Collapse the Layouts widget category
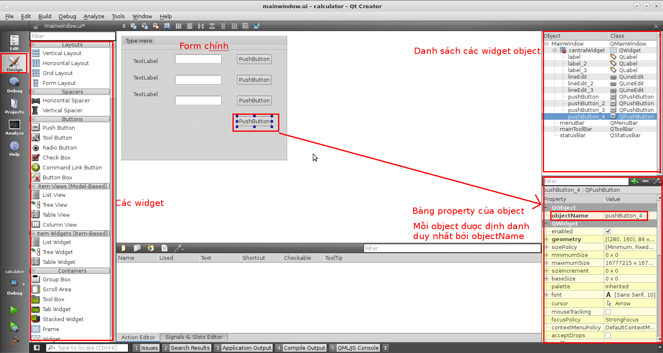The height and width of the screenshot is (353, 663). pyautogui.click(x=33, y=45)
